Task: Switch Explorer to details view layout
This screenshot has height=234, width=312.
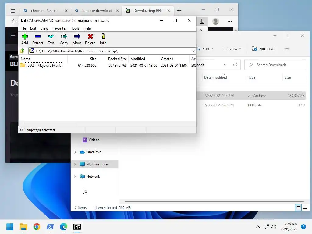Action: [x=299, y=208]
